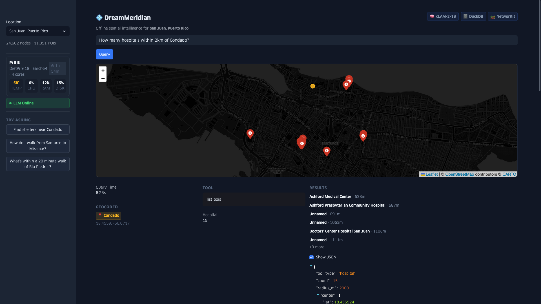The height and width of the screenshot is (304, 541).
Task: Collapse the "center" JSON node
Action: click(318, 295)
